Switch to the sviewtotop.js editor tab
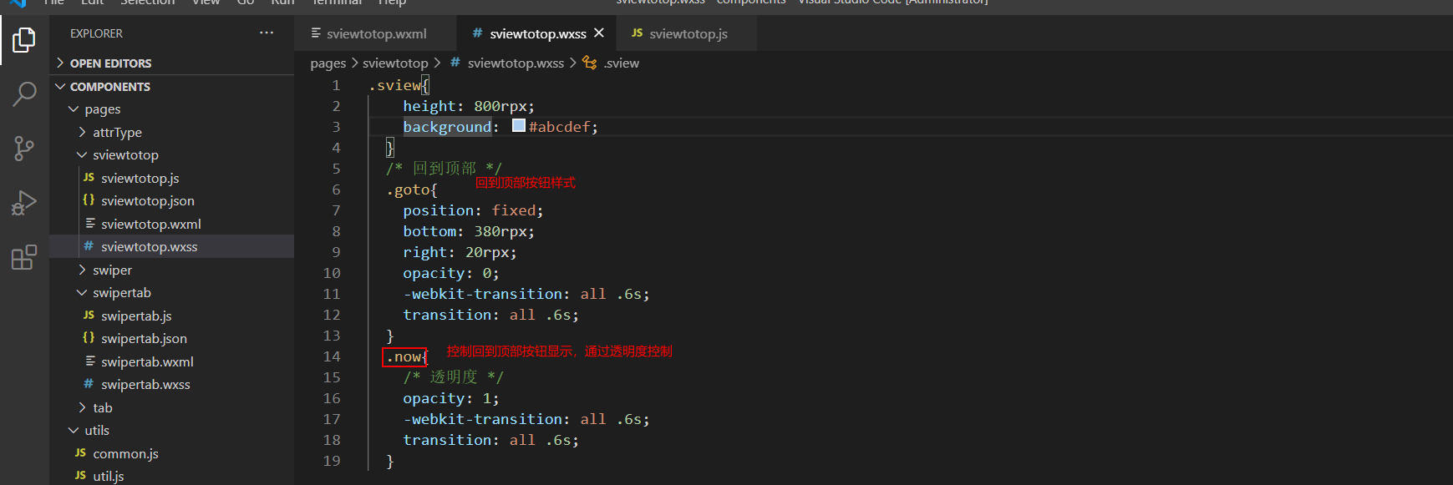 (x=687, y=33)
